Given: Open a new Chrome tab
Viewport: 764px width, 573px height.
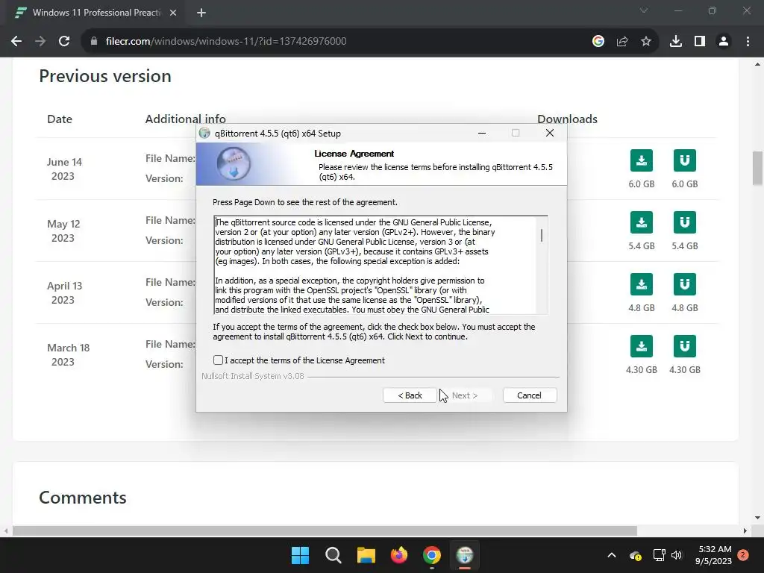Looking at the screenshot, I should click(x=201, y=13).
